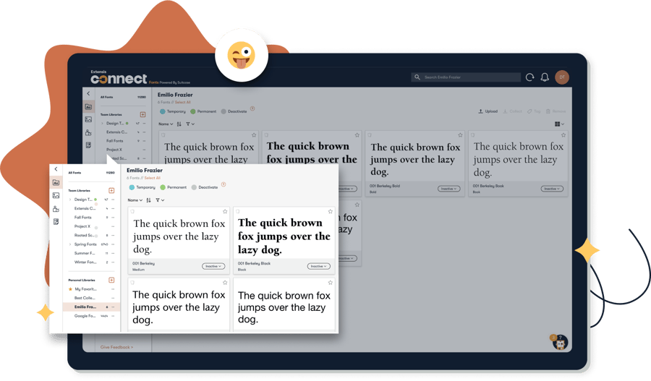Favorite the 001 Berkeley Medium card with its star

(225, 212)
